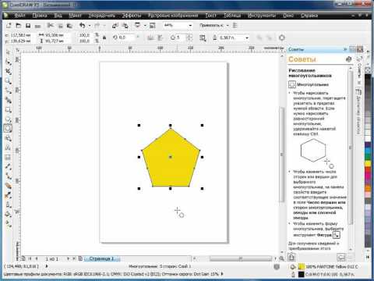Click the polygon sides count field showing 5

point(182,37)
